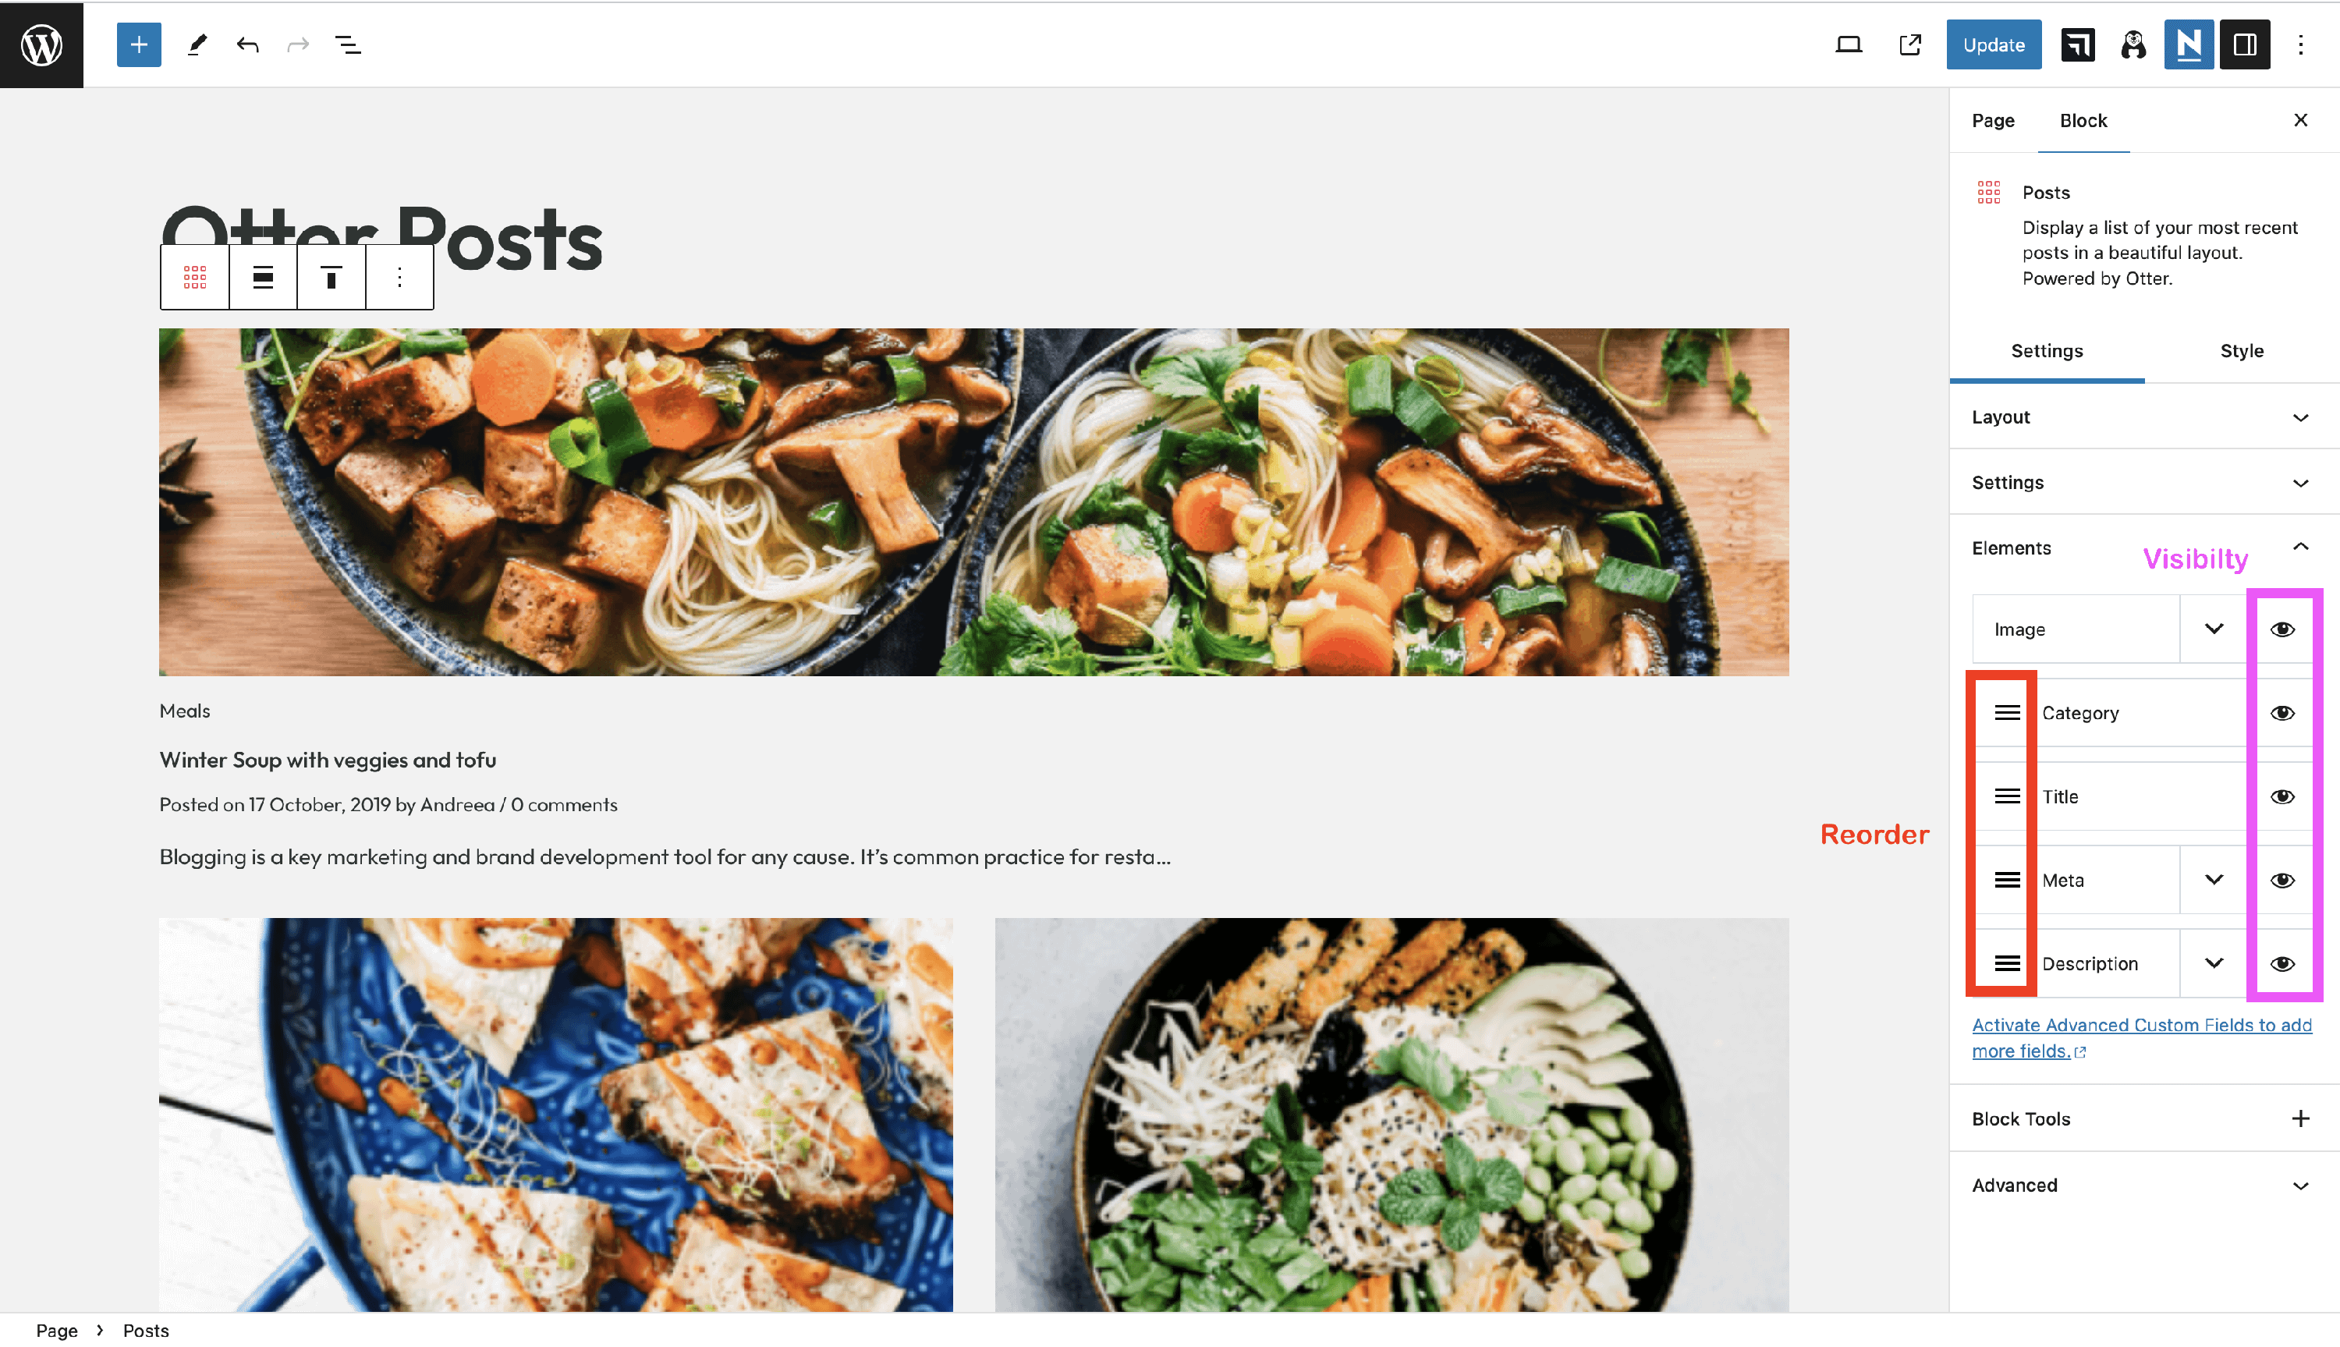Image resolution: width=2340 pixels, height=1347 pixels.
Task: Open the document overview list view
Action: pyautogui.click(x=348, y=44)
